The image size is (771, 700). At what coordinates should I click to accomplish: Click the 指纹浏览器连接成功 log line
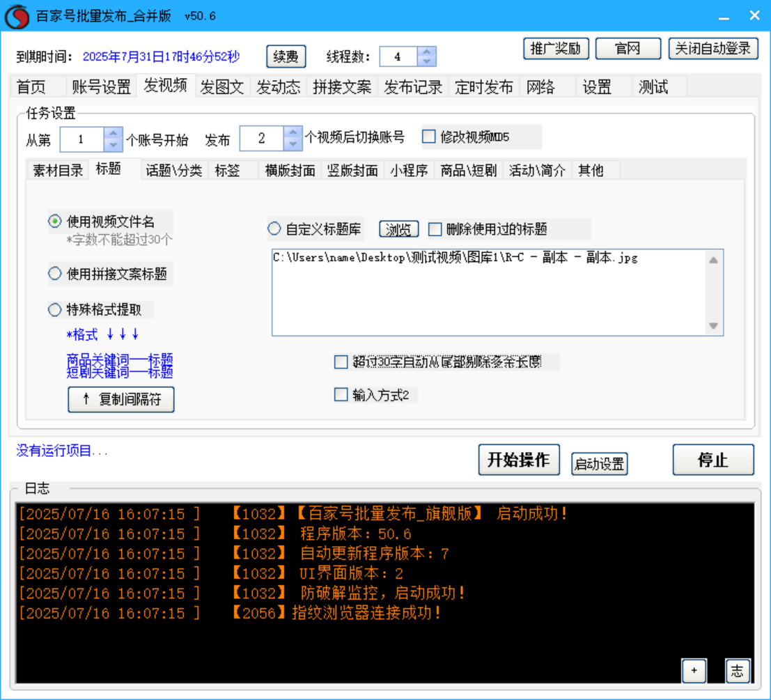[x=228, y=613]
